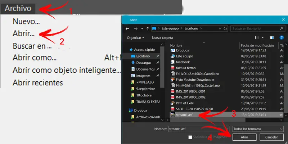Open TRABAJO EXTRA folder in sidebar
This screenshot has height=144, width=288.
point(148,102)
